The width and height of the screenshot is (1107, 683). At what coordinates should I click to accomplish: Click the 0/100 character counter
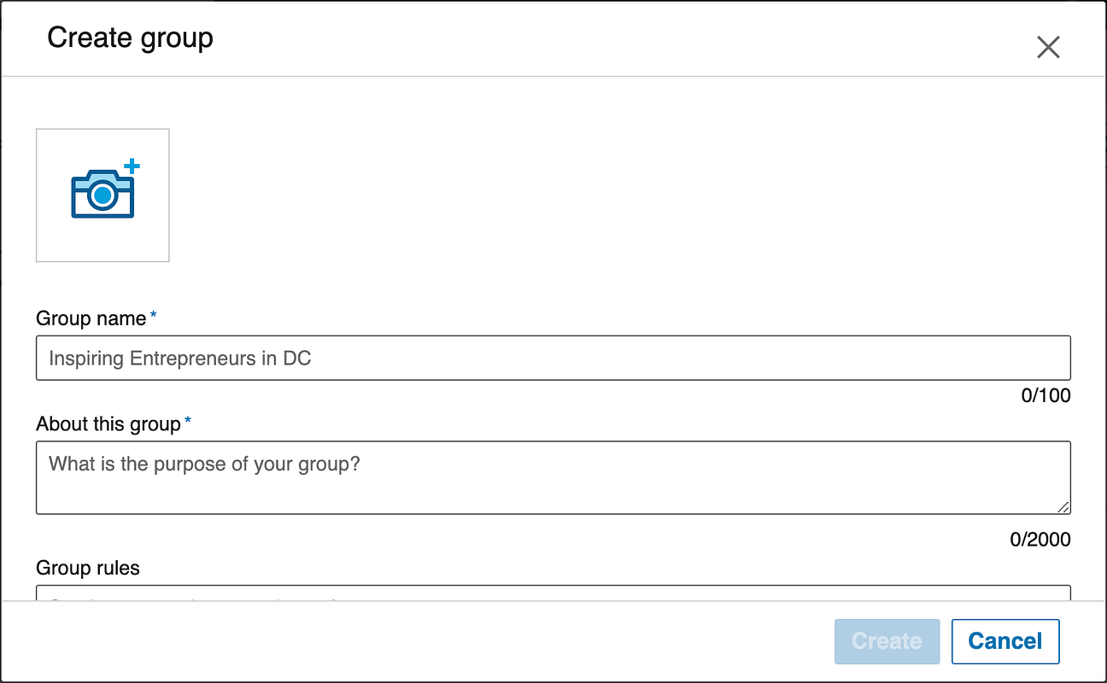click(x=1045, y=396)
